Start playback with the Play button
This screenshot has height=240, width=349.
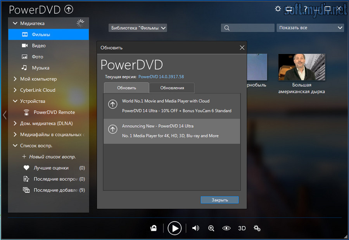click(174, 228)
